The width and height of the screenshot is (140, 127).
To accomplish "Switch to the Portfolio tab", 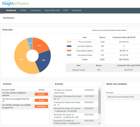I will tap(23, 10).
